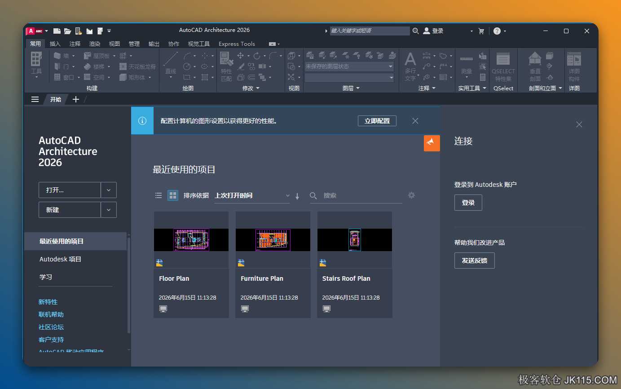Select Autodesk 项目 in the left sidebar
This screenshot has width=621, height=389.
coord(75,259)
